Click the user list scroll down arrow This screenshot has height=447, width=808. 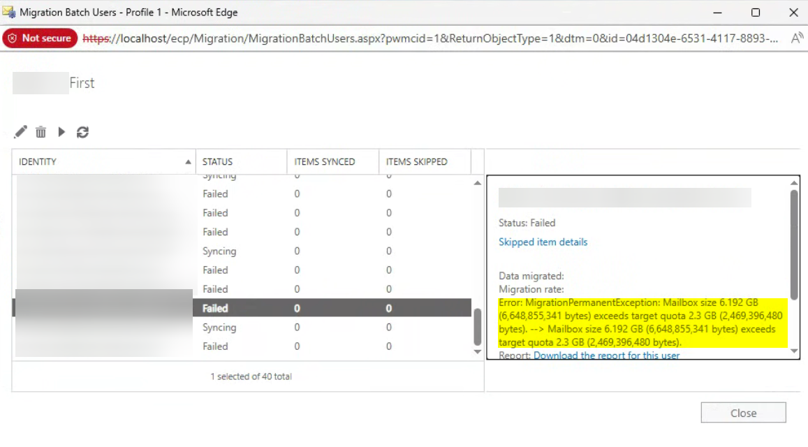(478, 352)
